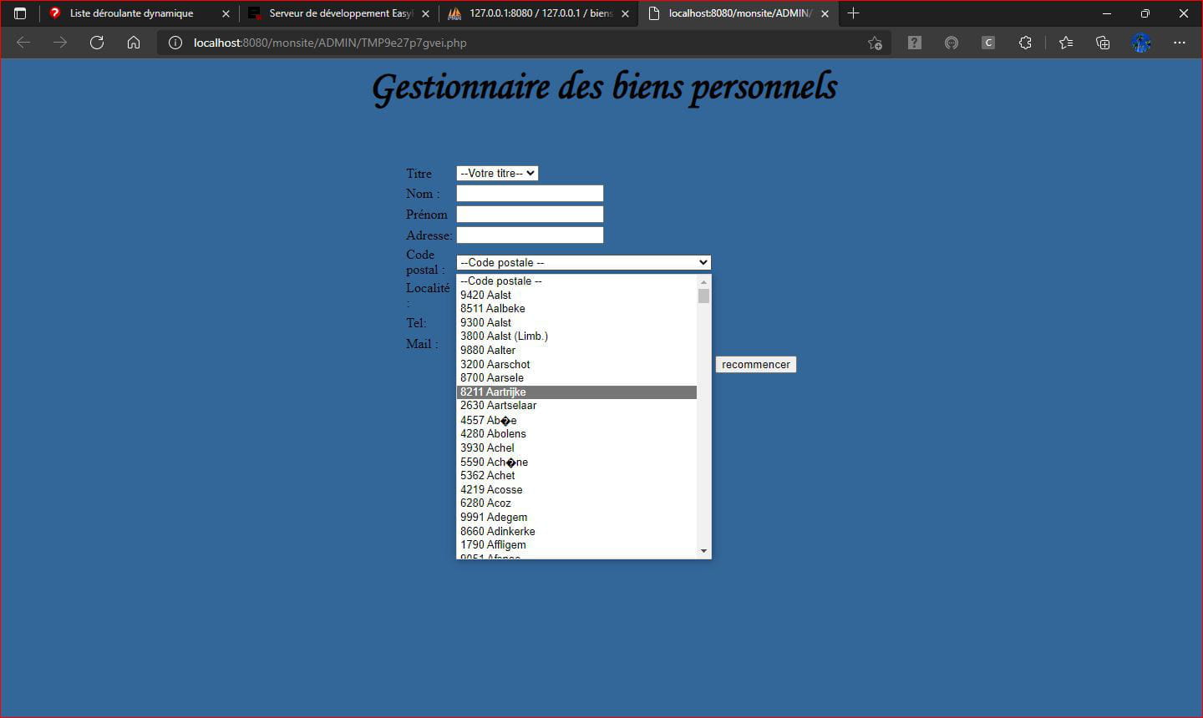The width and height of the screenshot is (1203, 718).
Task: Open the round gray extension icon
Action: tap(952, 43)
